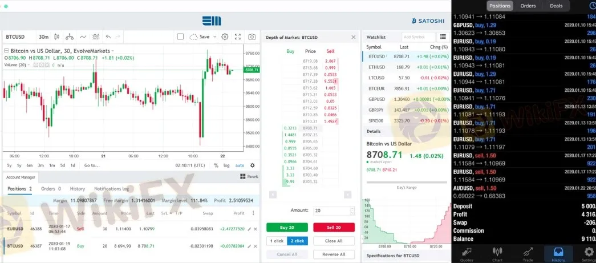Select ETHUSD row in Watchlist
The image size is (596, 263).
tap(406, 67)
